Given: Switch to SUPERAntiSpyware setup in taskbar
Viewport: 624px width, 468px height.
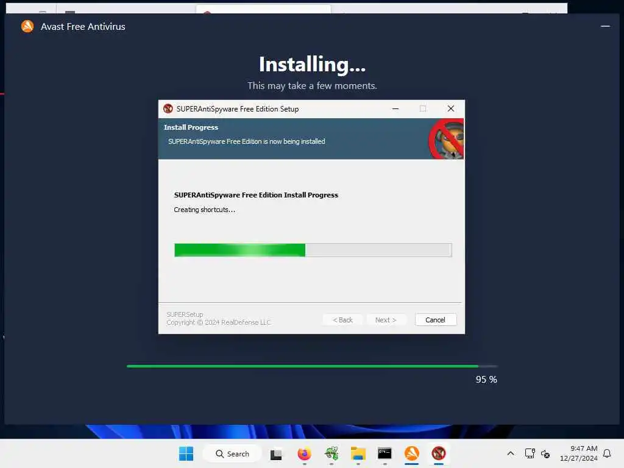Looking at the screenshot, I should (439, 453).
